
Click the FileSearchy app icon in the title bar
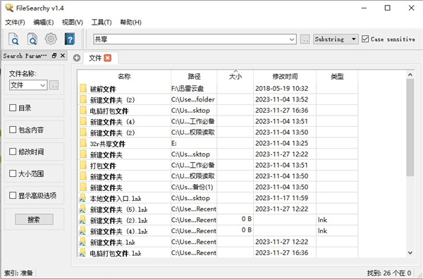click(x=9, y=8)
